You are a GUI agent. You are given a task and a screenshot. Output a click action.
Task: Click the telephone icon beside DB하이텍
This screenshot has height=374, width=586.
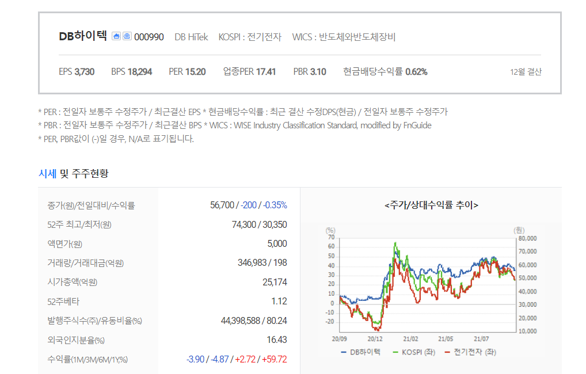127,36
